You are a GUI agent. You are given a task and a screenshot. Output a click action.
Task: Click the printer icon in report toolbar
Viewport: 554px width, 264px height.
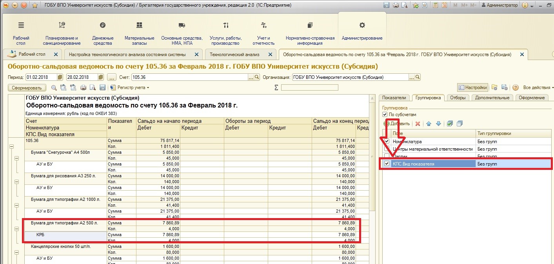click(83, 87)
